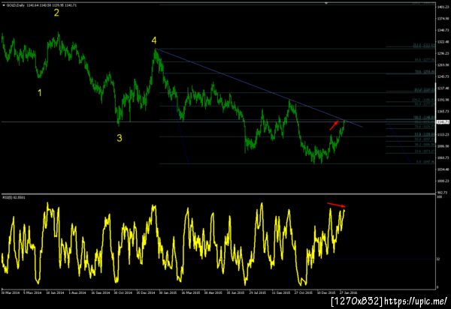Click the wave label 1
Image resolution: width=451 pixels, height=309 pixels.
tap(40, 93)
